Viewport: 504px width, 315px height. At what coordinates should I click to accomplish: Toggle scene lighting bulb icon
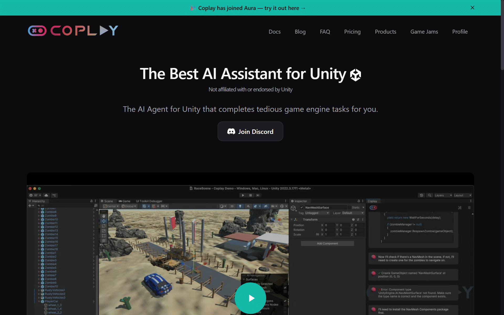pos(240,206)
